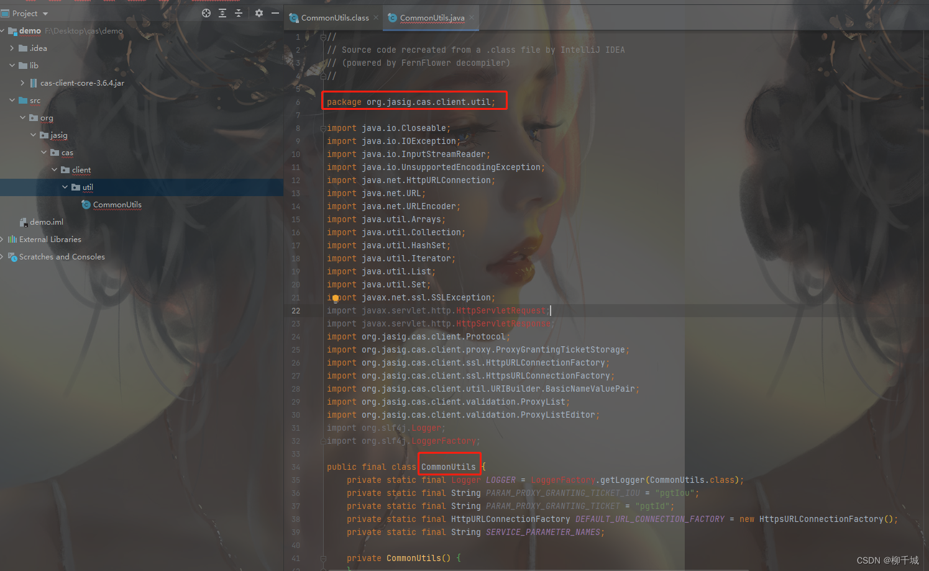
Task: Expand Scratches and Consoles node
Action: [2, 256]
